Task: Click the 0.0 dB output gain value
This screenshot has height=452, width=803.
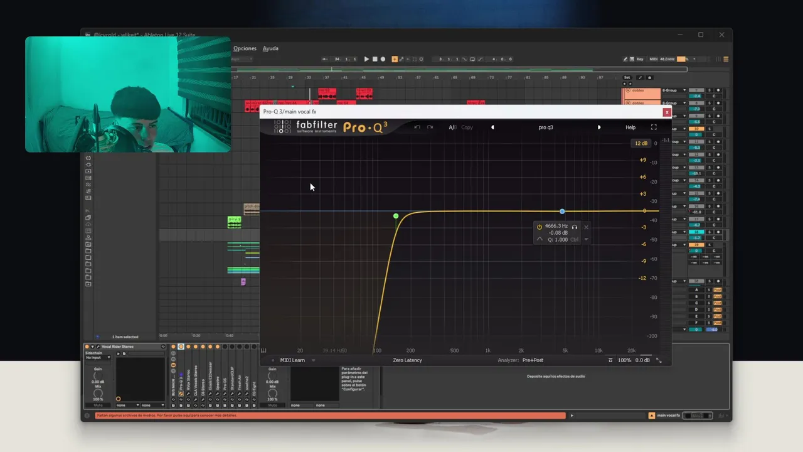Action: (x=642, y=360)
